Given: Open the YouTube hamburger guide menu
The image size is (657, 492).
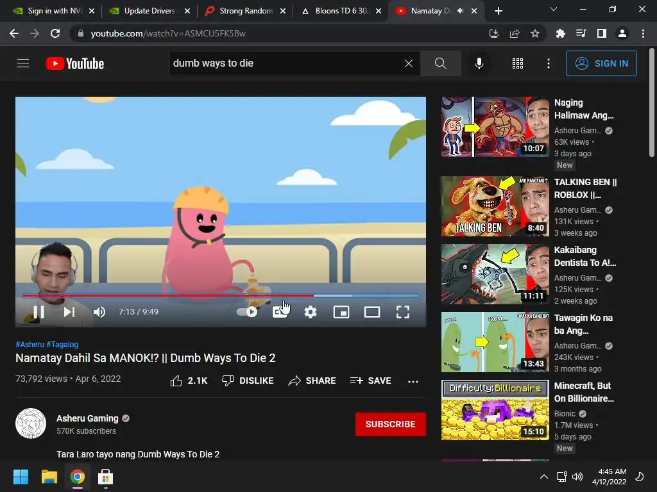Looking at the screenshot, I should click(23, 63).
